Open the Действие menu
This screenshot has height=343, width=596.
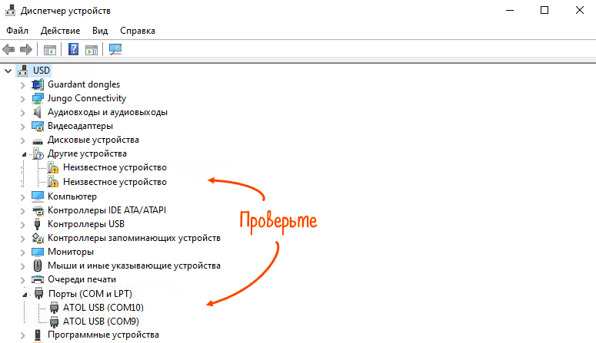61,31
